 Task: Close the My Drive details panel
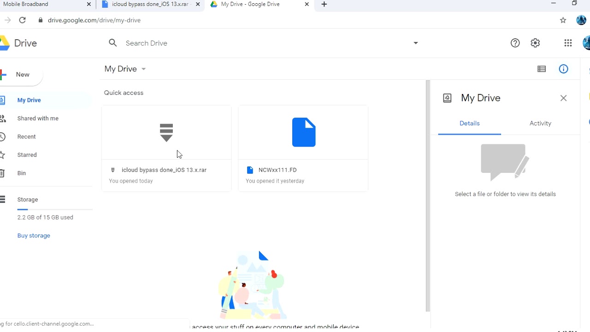[563, 98]
